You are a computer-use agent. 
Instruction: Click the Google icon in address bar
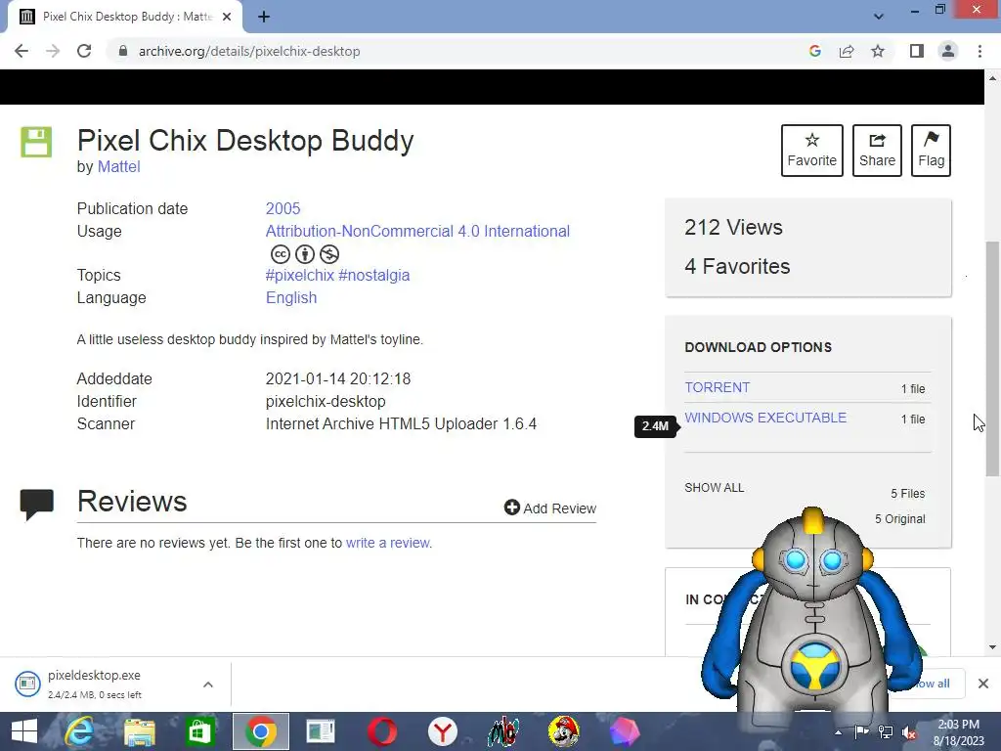click(x=814, y=51)
